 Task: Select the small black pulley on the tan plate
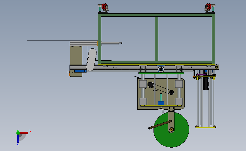click(x=171, y=93)
